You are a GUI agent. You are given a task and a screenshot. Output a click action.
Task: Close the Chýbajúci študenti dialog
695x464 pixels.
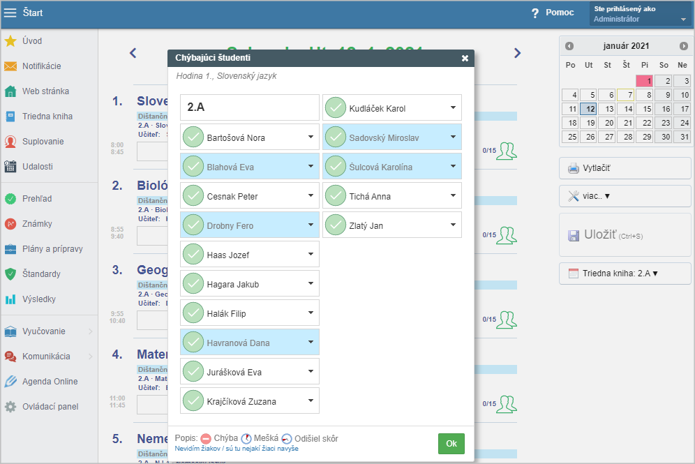(465, 58)
